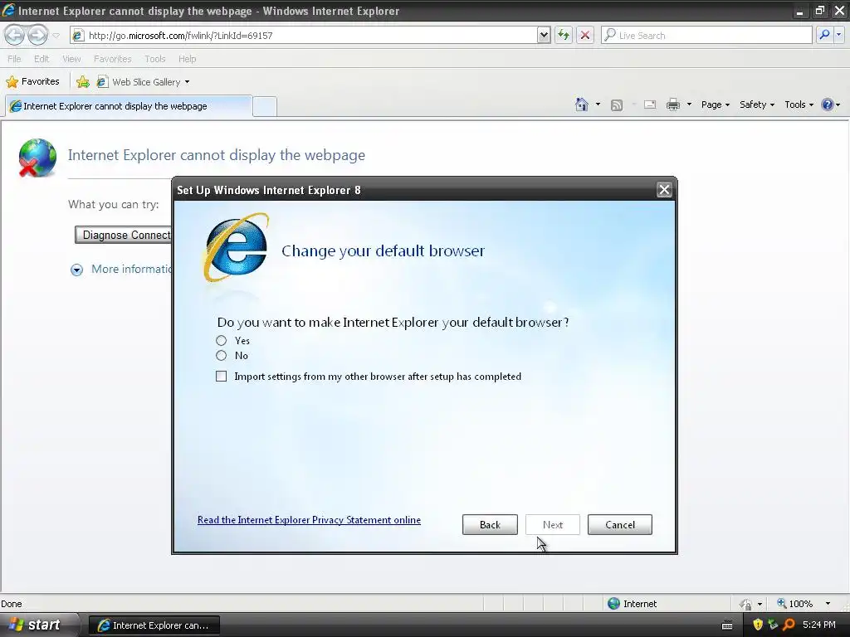Click the Internet Explorer taskbar button
Image resolution: width=850 pixels, height=637 pixels.
[154, 625]
